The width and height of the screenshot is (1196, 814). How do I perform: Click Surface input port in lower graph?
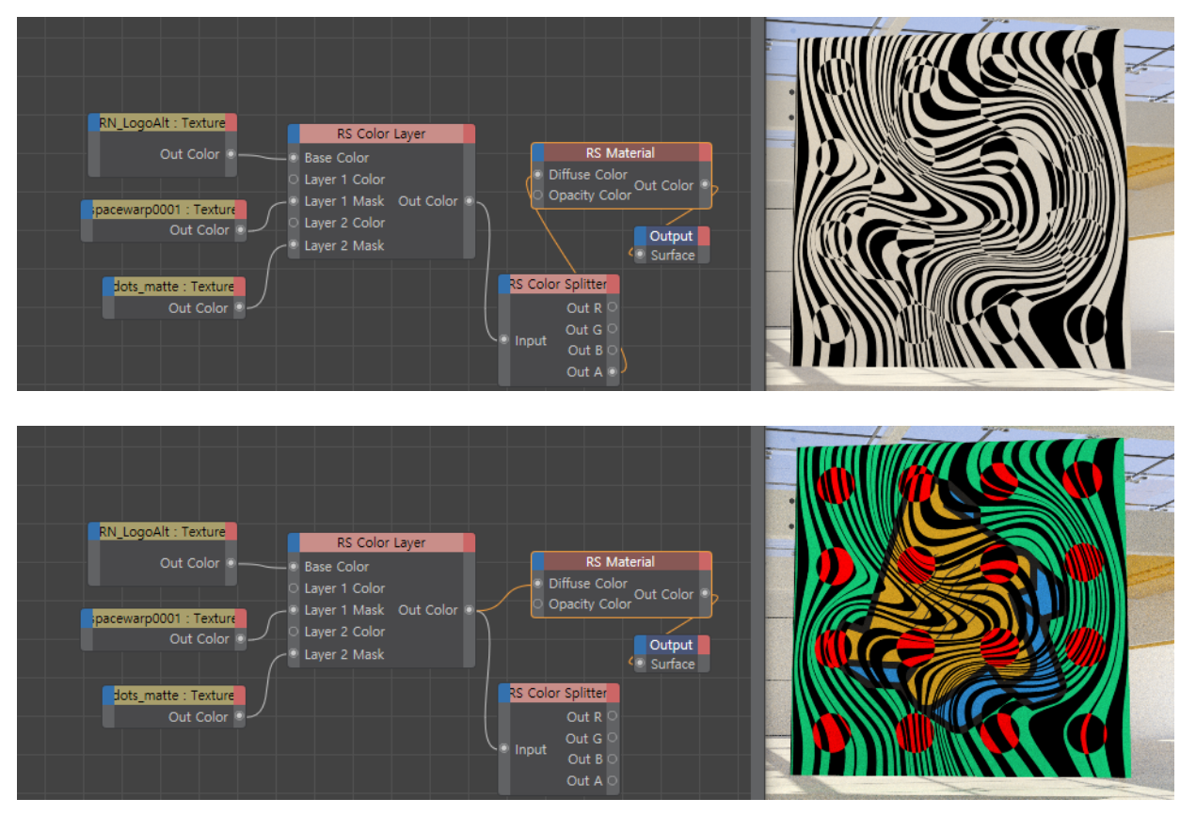coord(640,664)
